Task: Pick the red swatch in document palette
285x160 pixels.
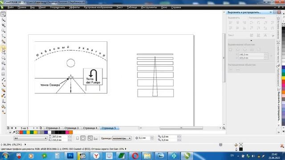Action: tap(21, 132)
